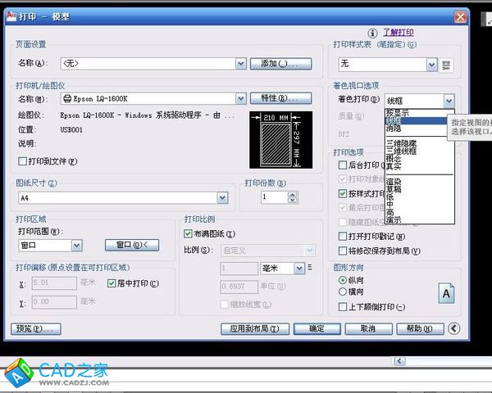
Task: Click the scale equals icon beside 毫米
Action: click(310, 268)
